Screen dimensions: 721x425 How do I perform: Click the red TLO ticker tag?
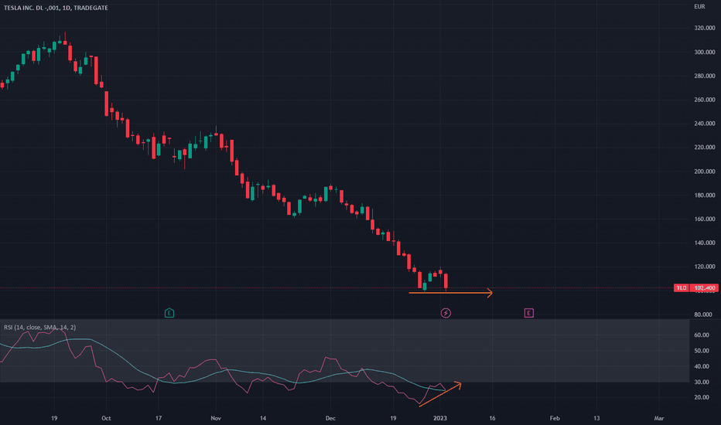(682, 288)
